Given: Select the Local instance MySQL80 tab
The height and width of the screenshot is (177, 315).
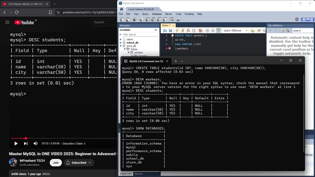Looking at the screenshot, I should pyautogui.click(x=141, y=9).
